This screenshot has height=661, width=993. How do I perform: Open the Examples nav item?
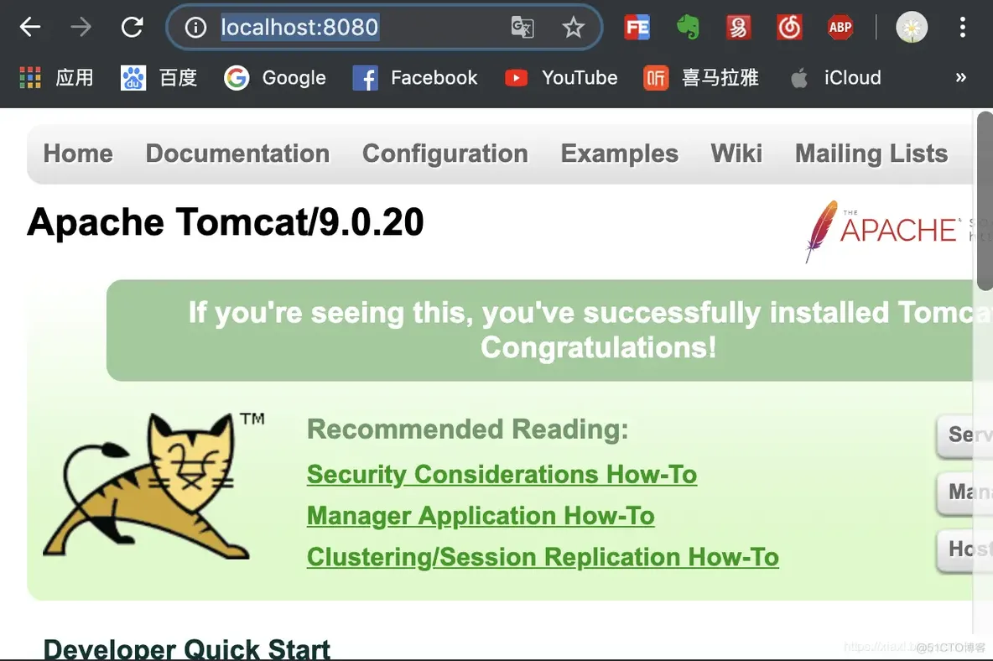[619, 154]
